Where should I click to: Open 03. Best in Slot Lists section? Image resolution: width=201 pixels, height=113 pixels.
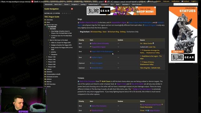(51, 25)
